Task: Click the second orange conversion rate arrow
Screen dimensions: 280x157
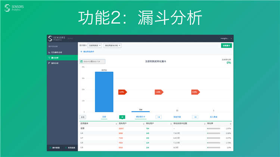Action: click(x=158, y=92)
